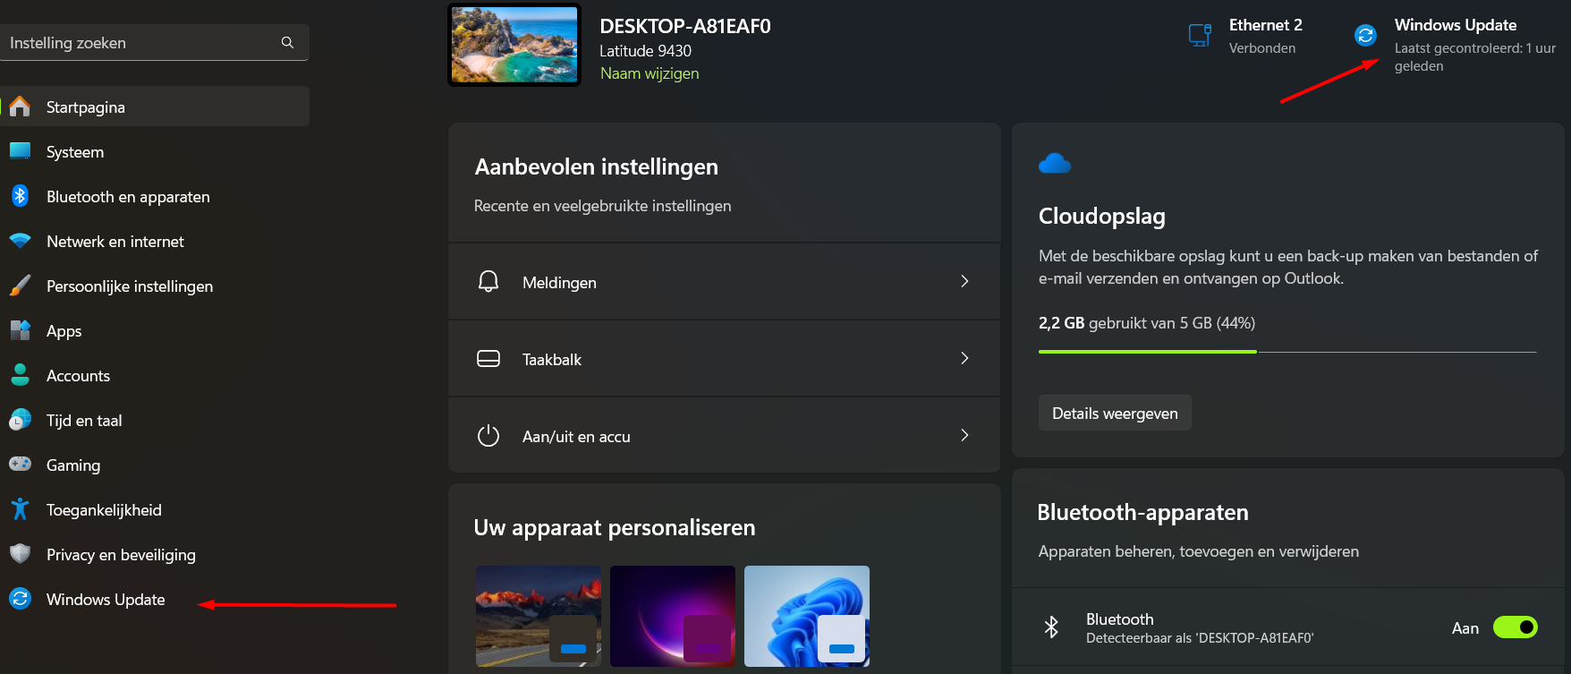The height and width of the screenshot is (674, 1571).
Task: Click the blue Cloudopslag cloud icon
Action: [1055, 164]
